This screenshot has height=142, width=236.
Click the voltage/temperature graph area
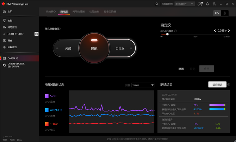pyautogui.click(x=112, y=111)
